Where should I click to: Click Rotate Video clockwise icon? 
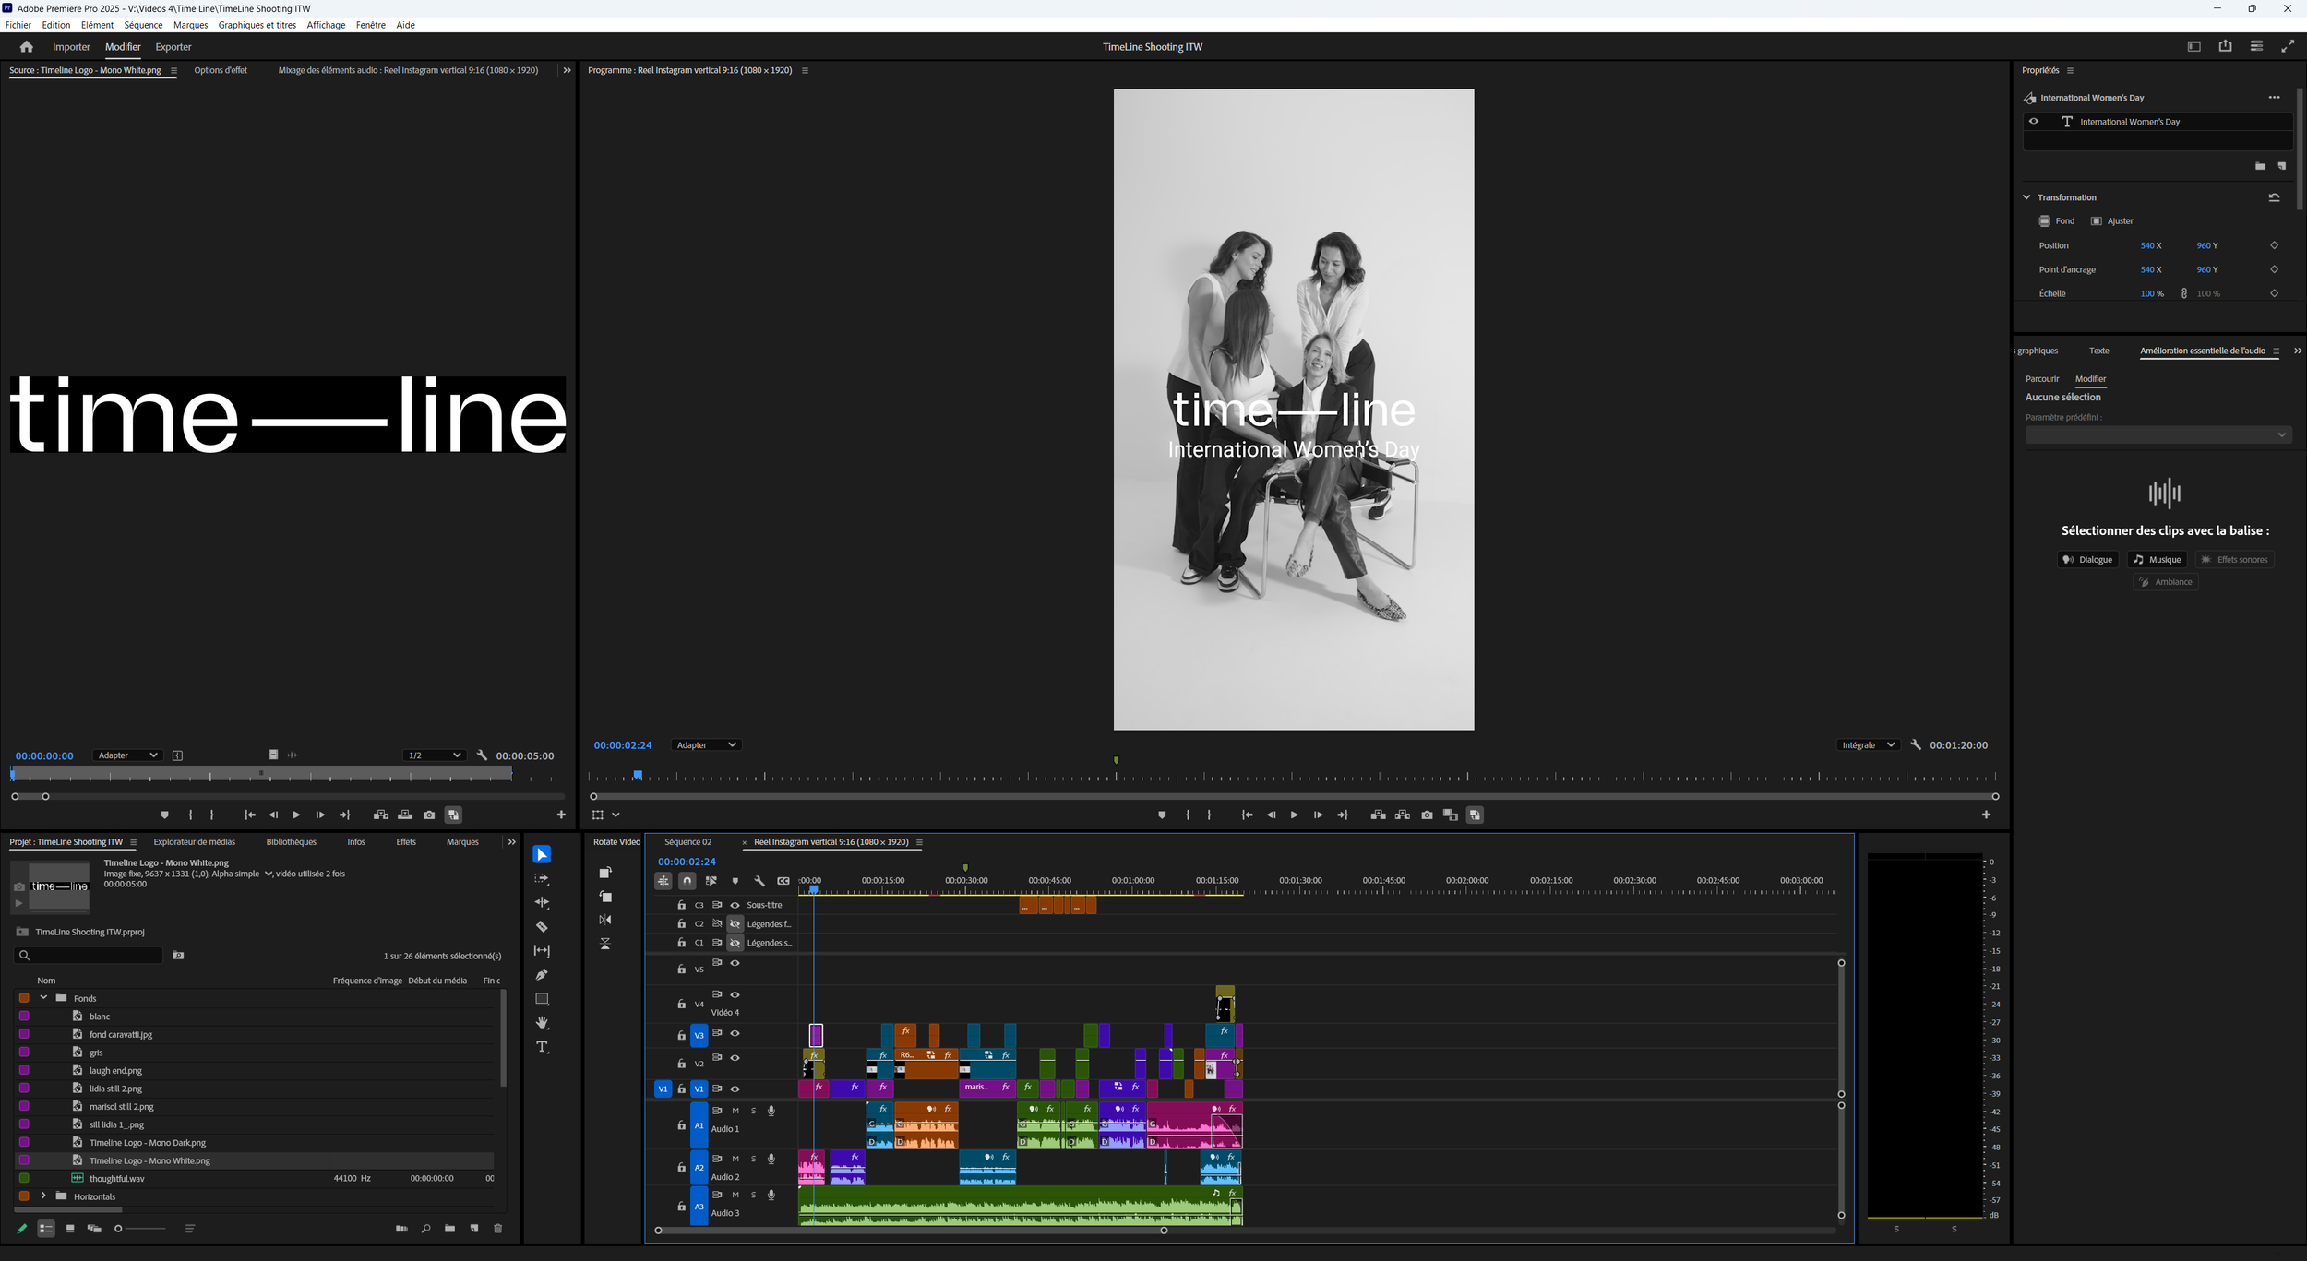click(x=605, y=873)
